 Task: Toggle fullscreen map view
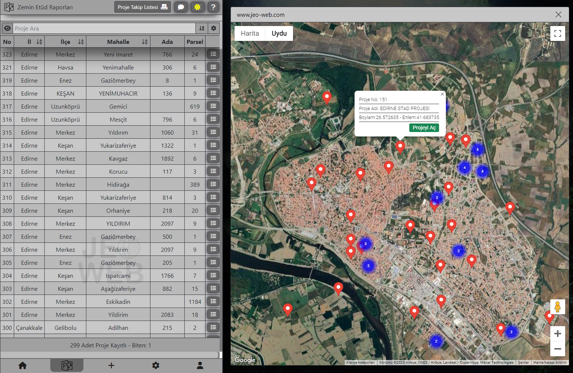[557, 33]
